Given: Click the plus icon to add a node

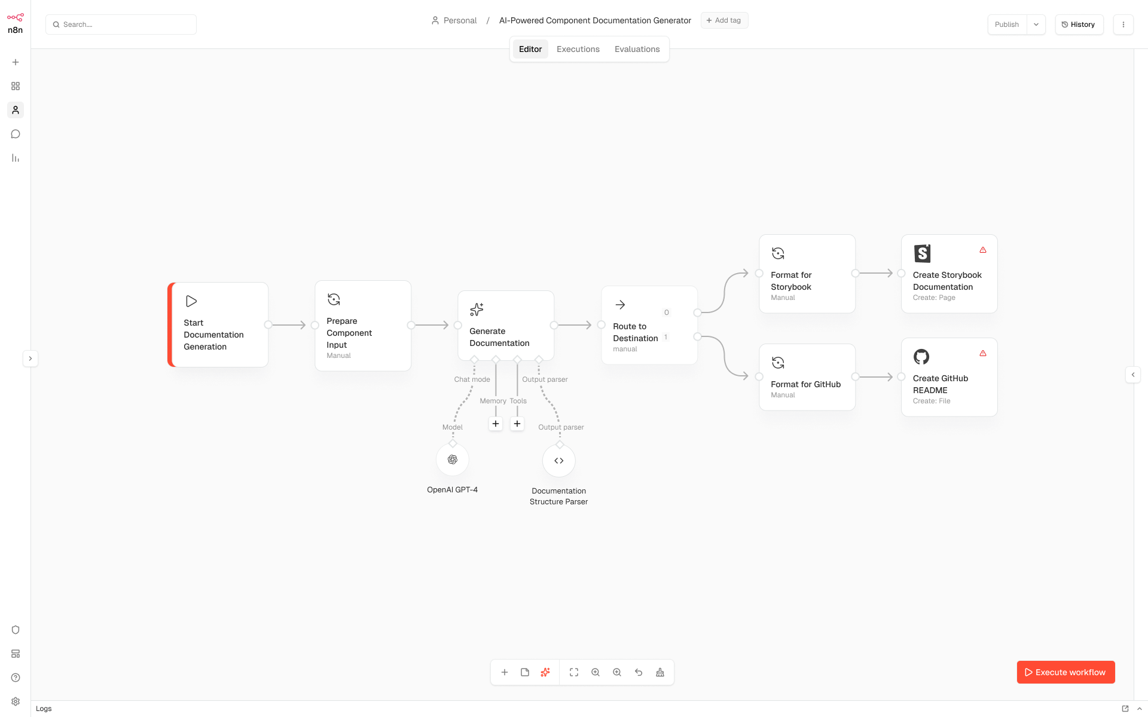Looking at the screenshot, I should point(505,672).
